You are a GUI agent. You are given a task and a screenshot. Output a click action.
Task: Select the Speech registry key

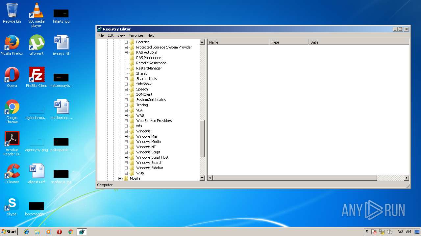point(142,89)
